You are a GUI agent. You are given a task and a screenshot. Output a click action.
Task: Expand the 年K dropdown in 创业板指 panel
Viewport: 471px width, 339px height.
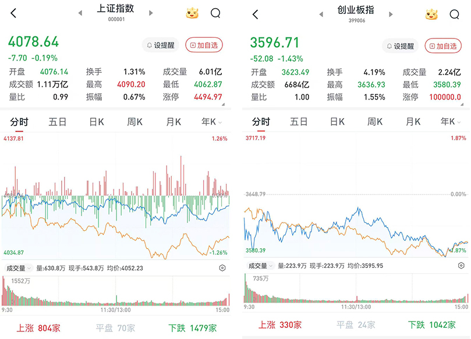click(448, 122)
